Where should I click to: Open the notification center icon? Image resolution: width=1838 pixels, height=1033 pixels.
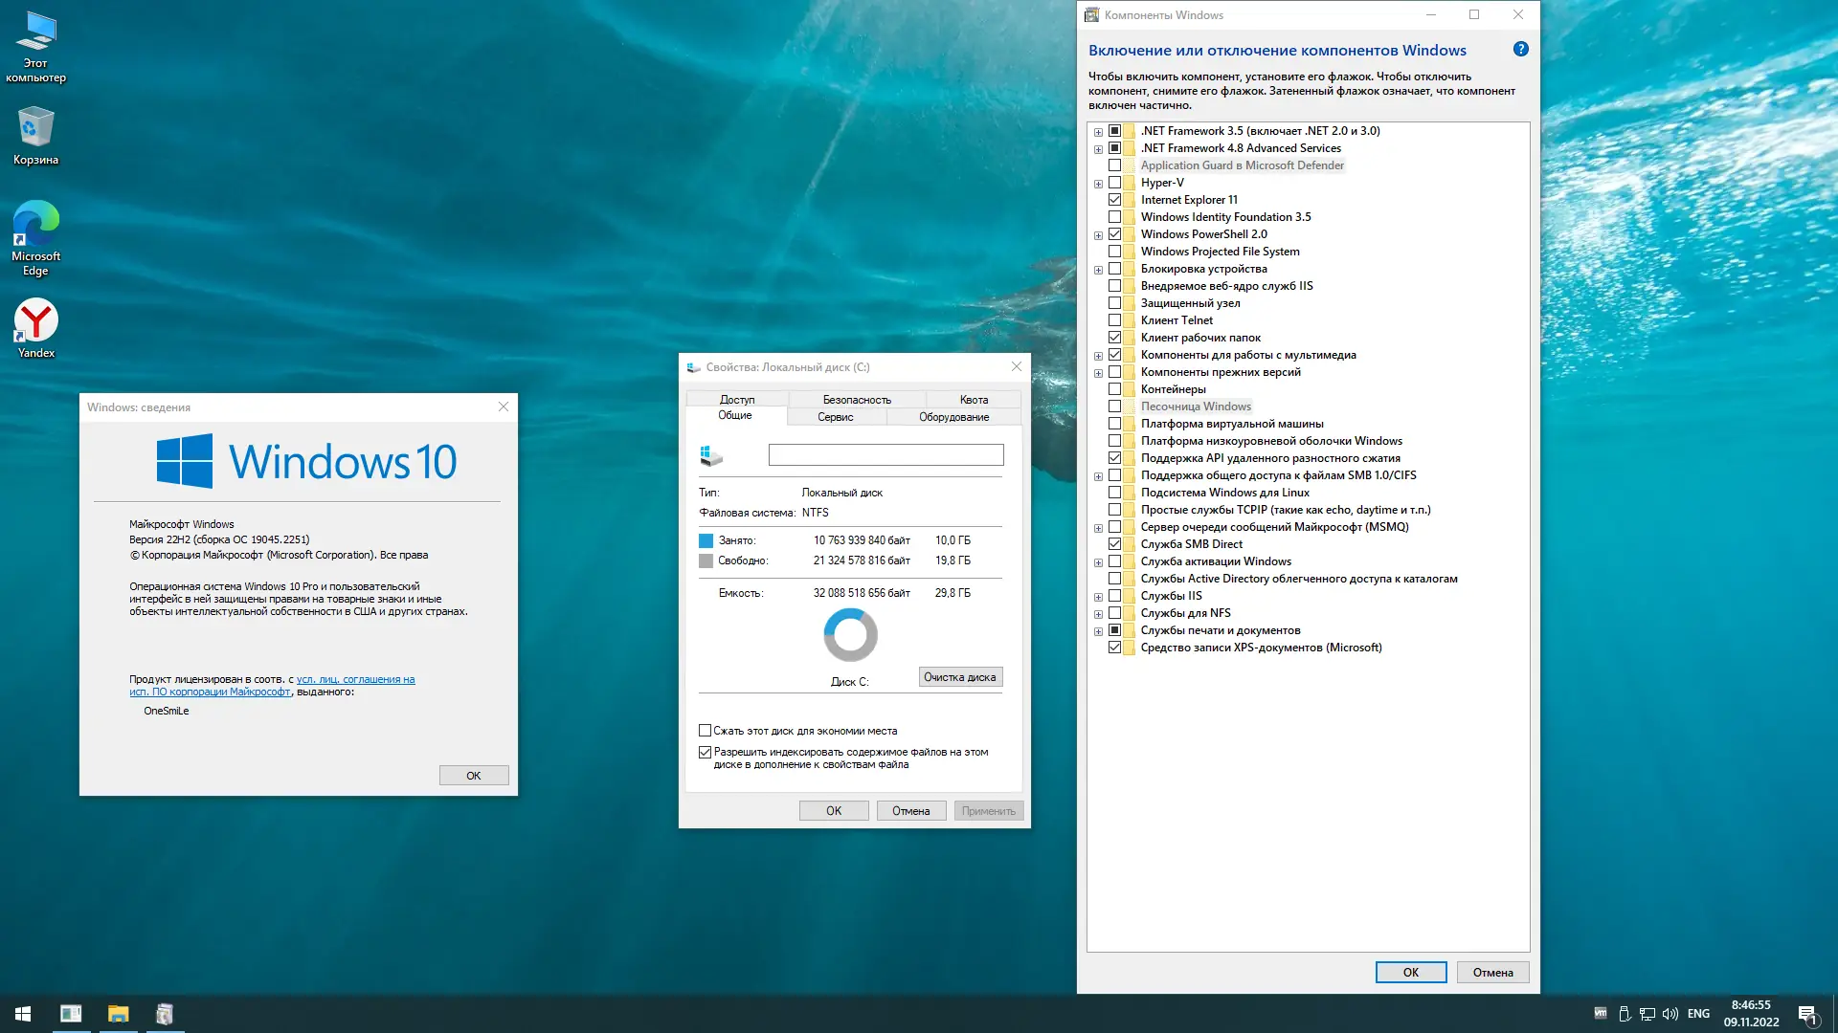(1807, 1014)
